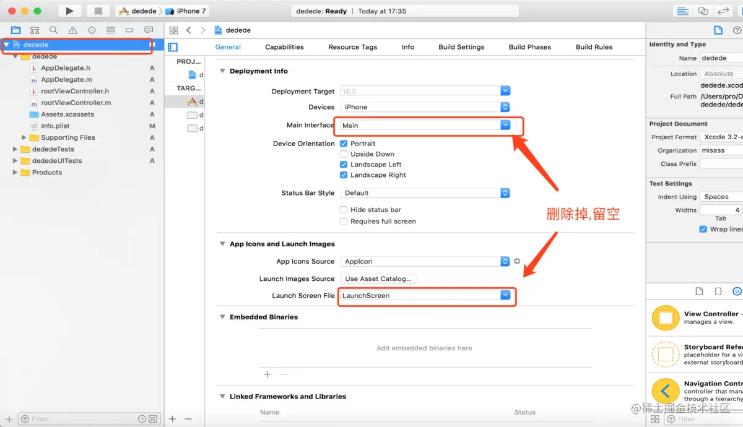Image resolution: width=743 pixels, height=427 pixels.
Task: Expand the dededeUITests group
Action: pyautogui.click(x=15, y=161)
